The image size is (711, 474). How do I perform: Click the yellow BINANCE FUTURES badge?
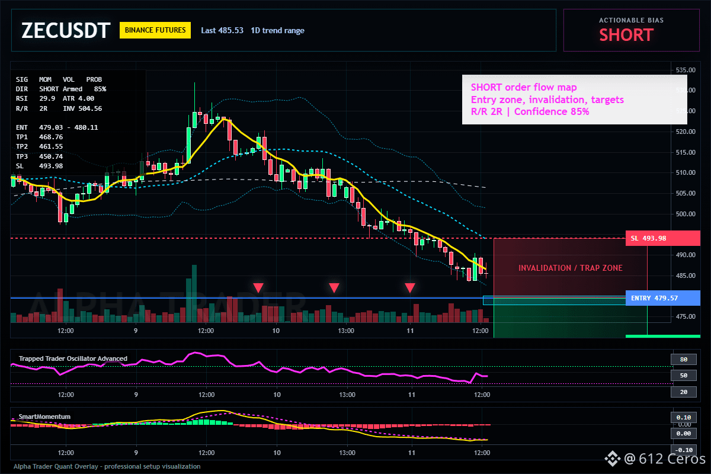click(155, 30)
